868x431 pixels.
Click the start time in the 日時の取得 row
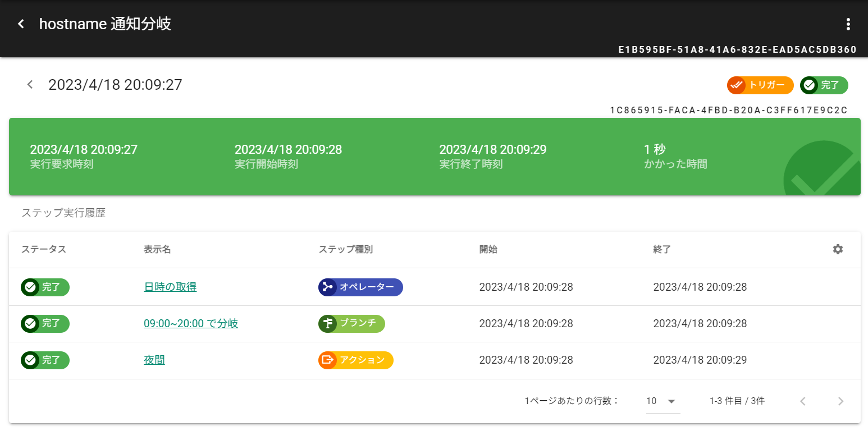click(x=526, y=287)
